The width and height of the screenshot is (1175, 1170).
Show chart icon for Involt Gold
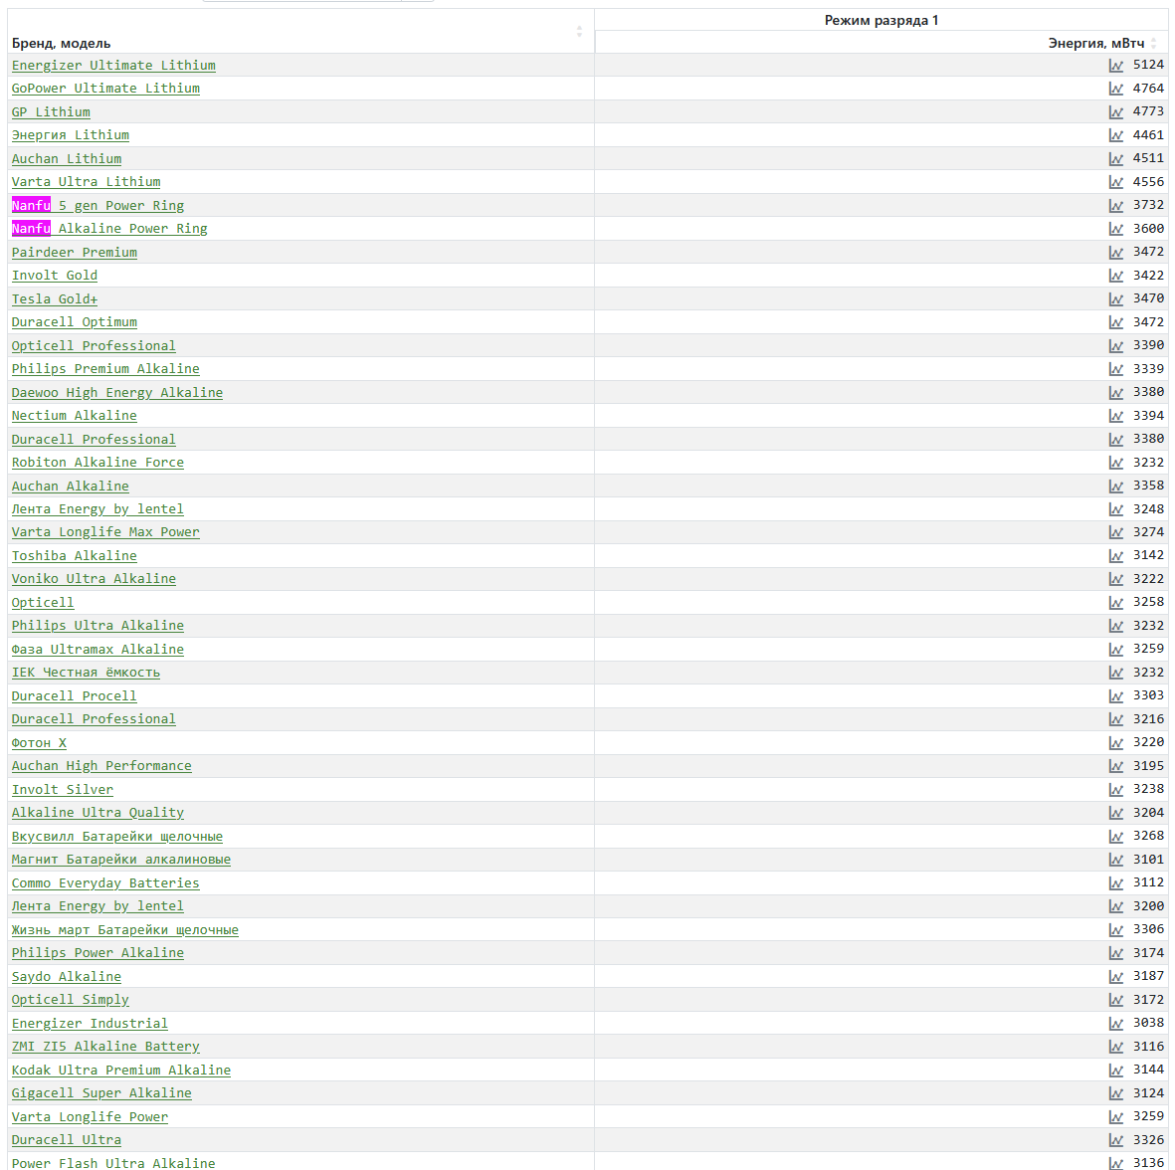point(1115,275)
